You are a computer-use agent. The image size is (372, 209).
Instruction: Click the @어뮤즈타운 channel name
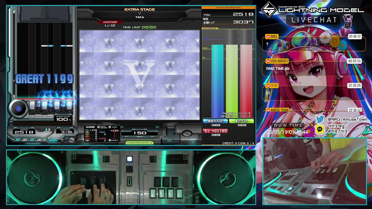pyautogui.click(x=338, y=131)
